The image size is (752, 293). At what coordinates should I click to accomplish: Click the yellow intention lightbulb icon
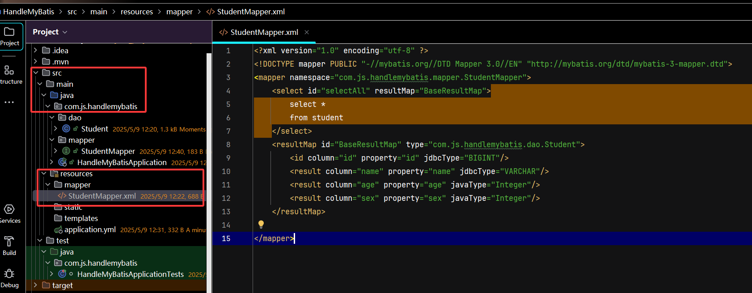point(261,225)
